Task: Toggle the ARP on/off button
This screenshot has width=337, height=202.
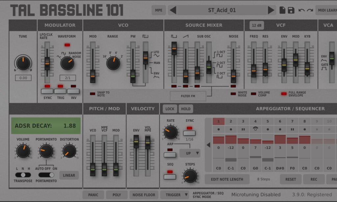Action: [x=170, y=155]
